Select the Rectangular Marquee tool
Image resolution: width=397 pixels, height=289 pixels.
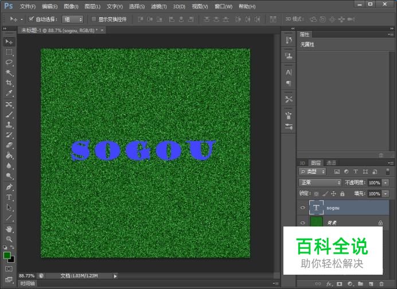coord(9,52)
